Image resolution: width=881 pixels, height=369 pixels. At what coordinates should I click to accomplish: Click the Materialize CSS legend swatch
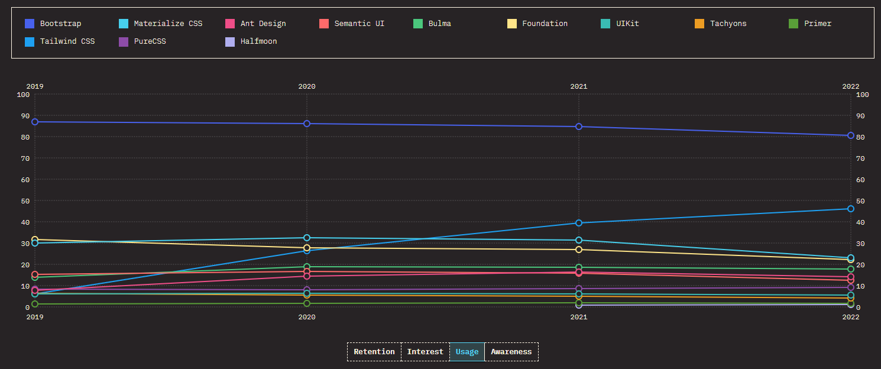tap(124, 24)
